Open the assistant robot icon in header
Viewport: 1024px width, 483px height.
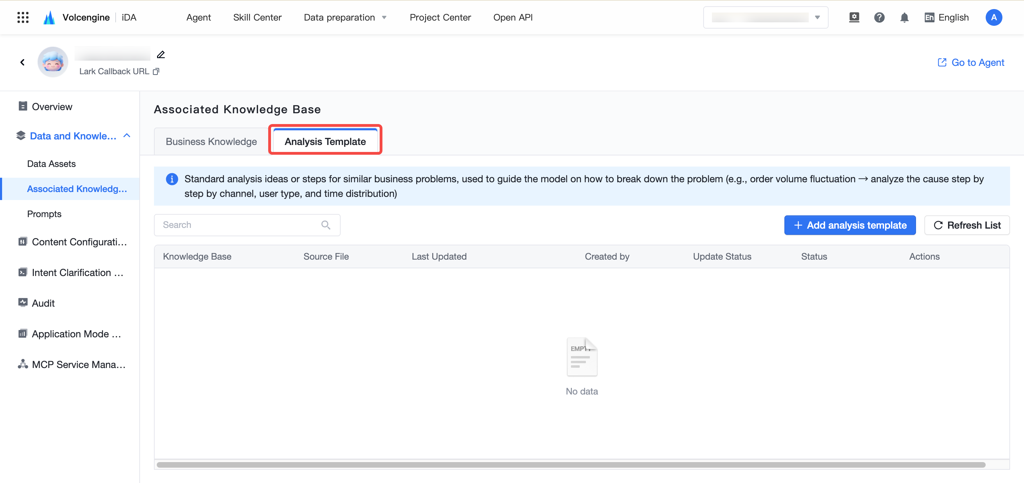(854, 17)
